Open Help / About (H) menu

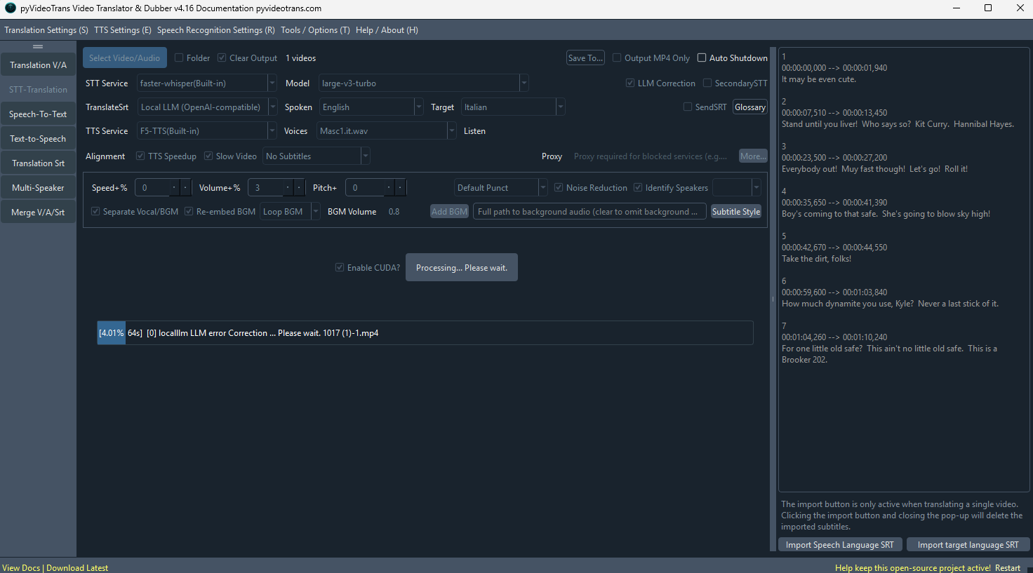(387, 30)
